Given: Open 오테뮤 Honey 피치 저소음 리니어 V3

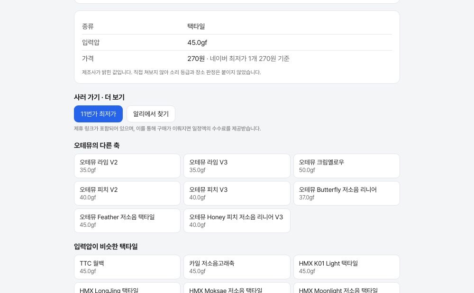Looking at the screenshot, I should tap(237, 221).
